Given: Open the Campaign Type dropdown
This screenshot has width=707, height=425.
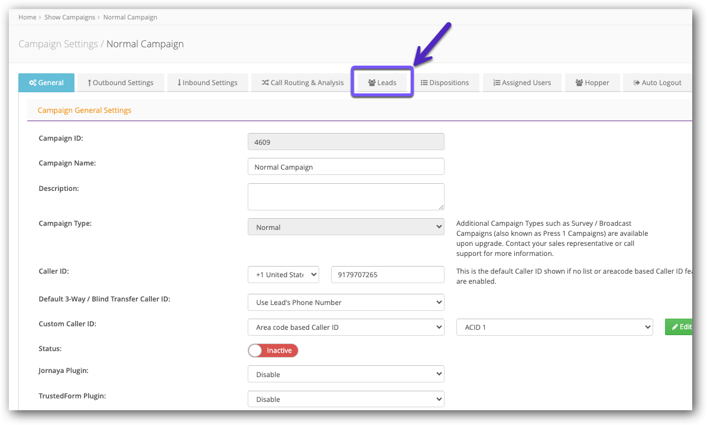Looking at the screenshot, I should [x=346, y=226].
